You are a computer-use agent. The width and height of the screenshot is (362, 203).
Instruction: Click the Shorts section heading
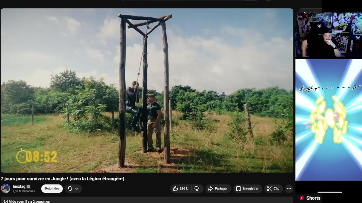(x=313, y=198)
